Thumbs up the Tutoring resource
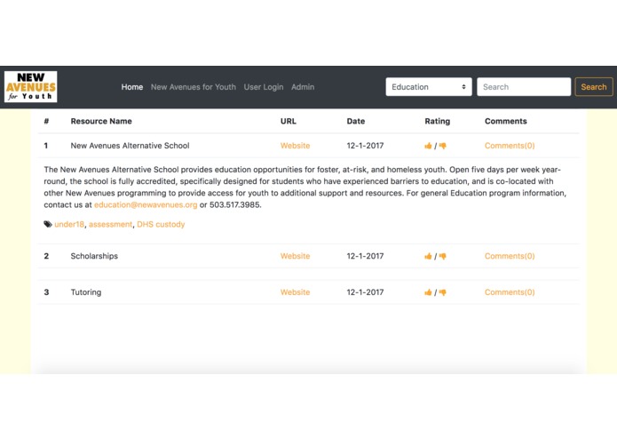The width and height of the screenshot is (617, 439). pyautogui.click(x=428, y=292)
